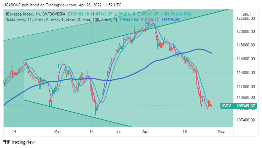Select the 23 date on time axis
Image resolution: width=262 pixels, height=148 pixels.
click(118, 132)
